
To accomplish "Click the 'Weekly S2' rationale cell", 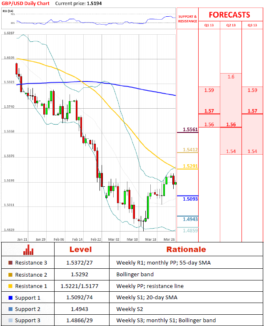I will 130,309.
